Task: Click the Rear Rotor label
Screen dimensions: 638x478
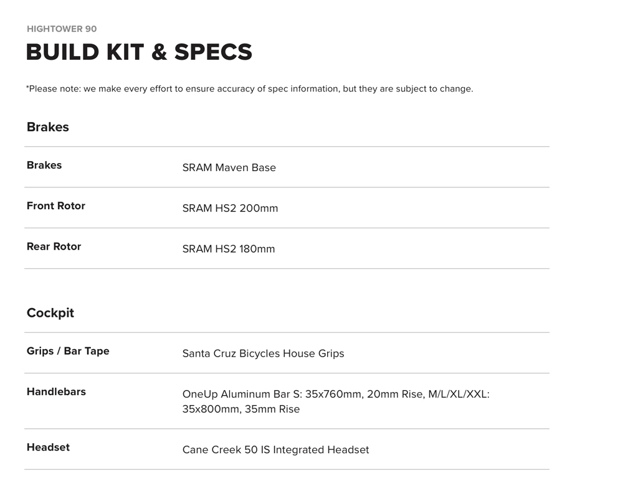Action: [x=54, y=246]
